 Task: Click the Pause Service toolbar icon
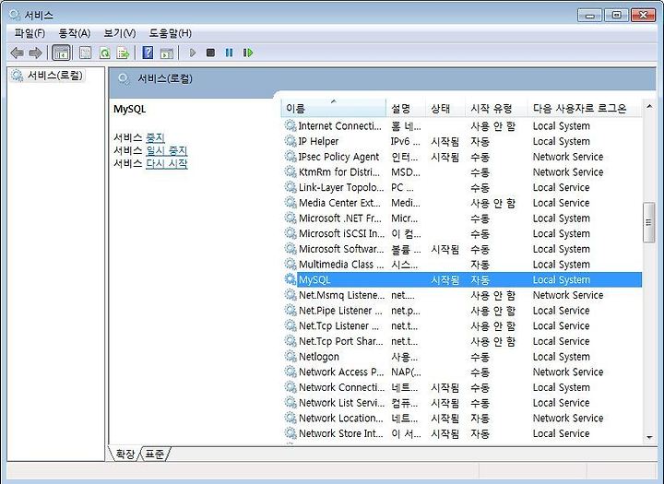point(229,53)
